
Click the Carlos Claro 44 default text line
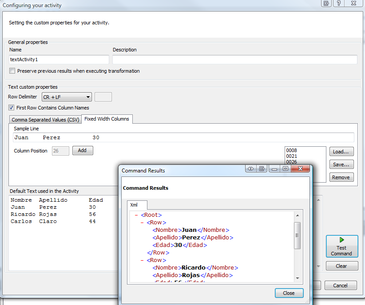point(53,221)
